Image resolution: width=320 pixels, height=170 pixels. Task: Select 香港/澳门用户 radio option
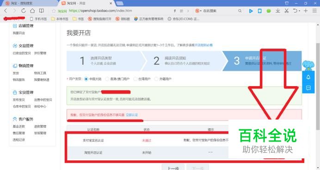(107, 79)
